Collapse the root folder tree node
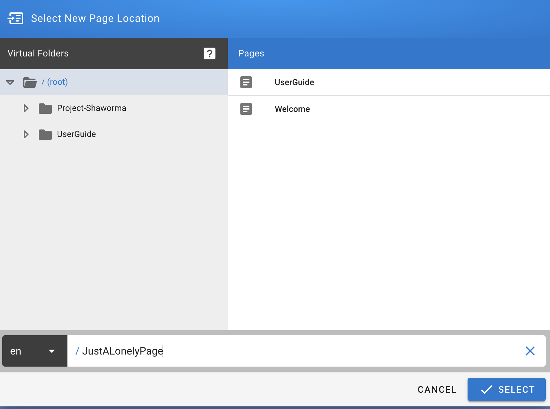 (10, 82)
